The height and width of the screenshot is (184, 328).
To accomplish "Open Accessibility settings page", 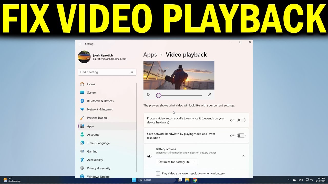I will coord(107,160).
